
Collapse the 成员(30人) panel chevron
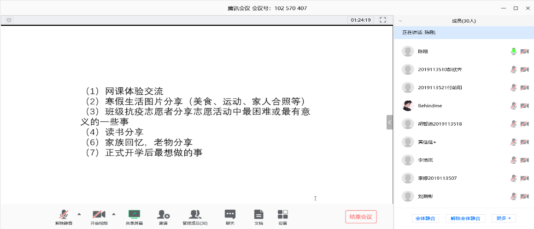pyautogui.click(x=400, y=20)
